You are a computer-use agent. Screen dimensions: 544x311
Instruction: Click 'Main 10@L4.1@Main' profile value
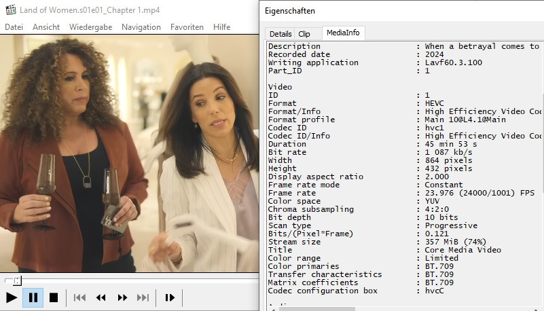[x=465, y=120]
